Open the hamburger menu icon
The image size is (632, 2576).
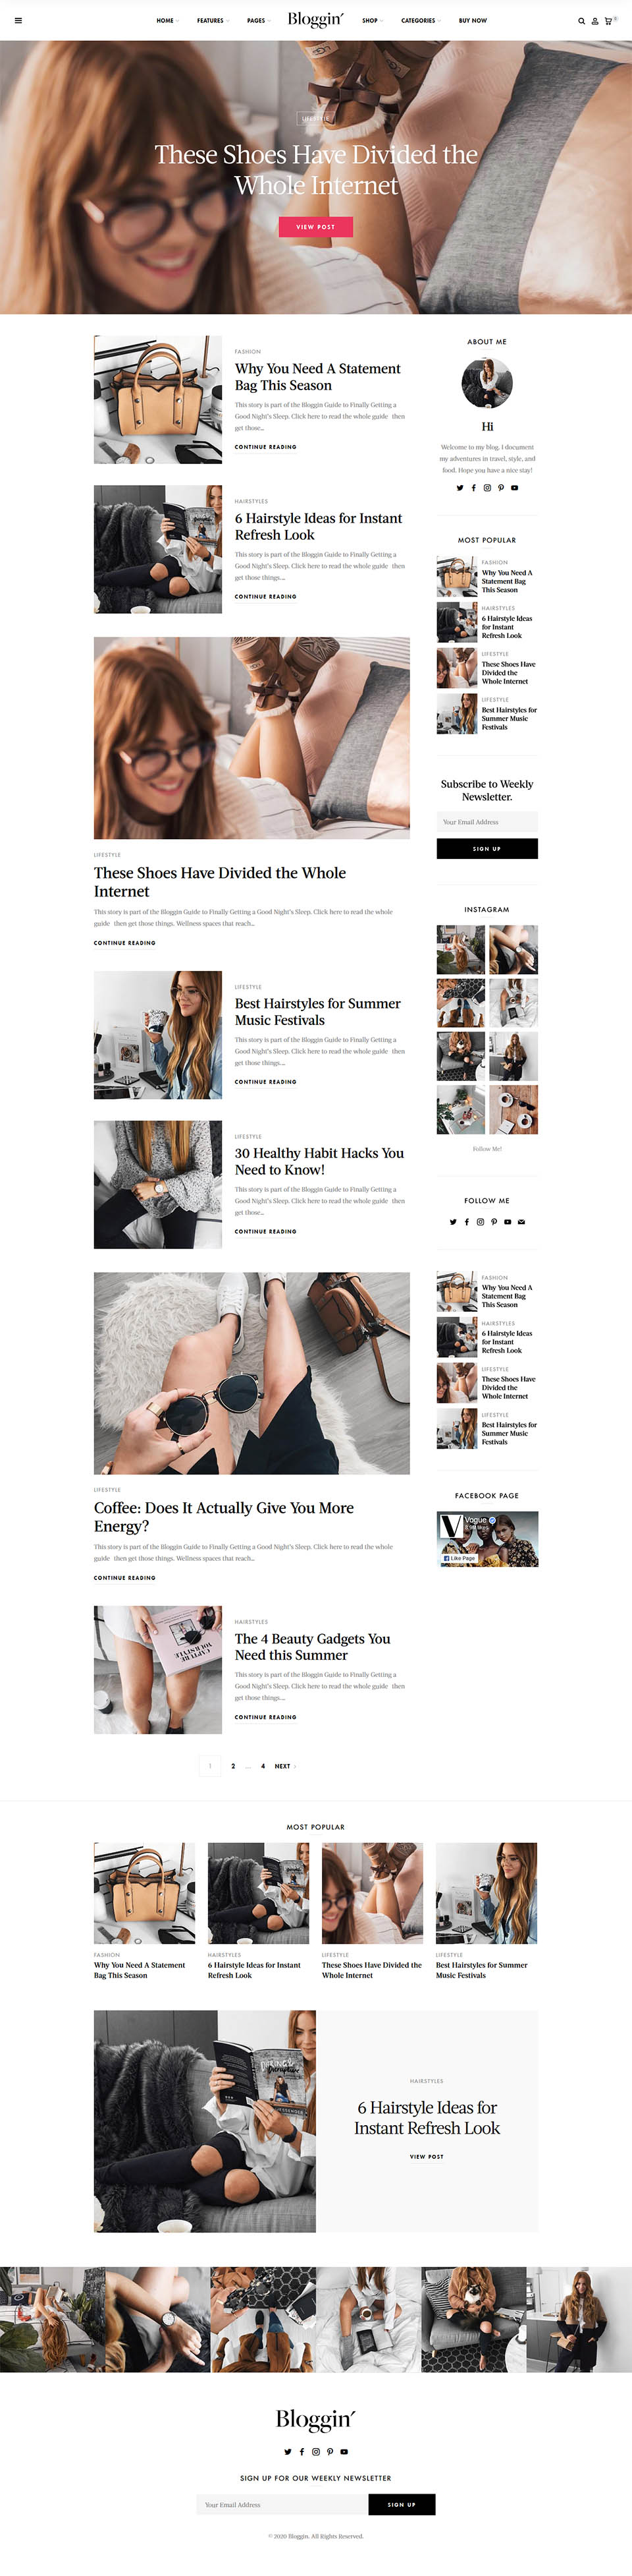point(18,20)
